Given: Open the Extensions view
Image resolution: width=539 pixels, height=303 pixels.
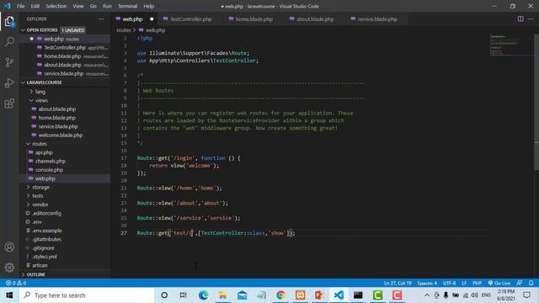Looking at the screenshot, I should pos(9,104).
